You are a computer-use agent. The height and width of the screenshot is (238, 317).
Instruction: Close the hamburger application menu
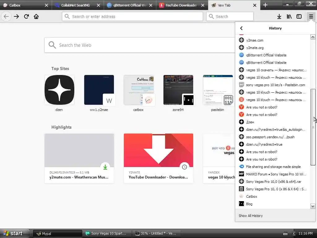(311, 17)
